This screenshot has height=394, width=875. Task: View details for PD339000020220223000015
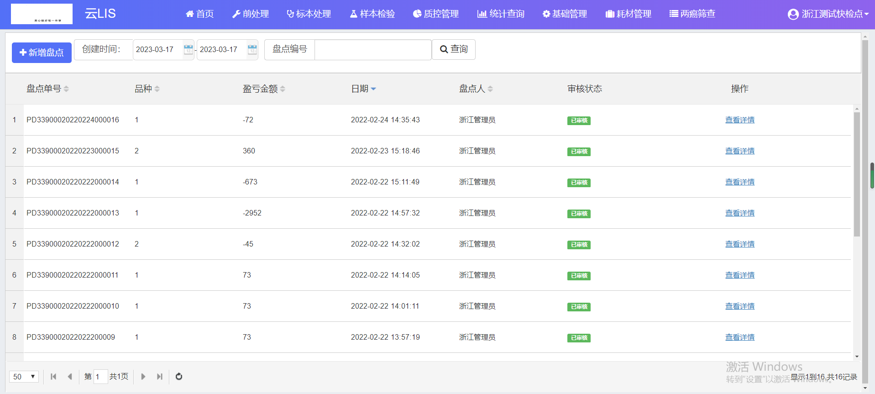point(740,151)
